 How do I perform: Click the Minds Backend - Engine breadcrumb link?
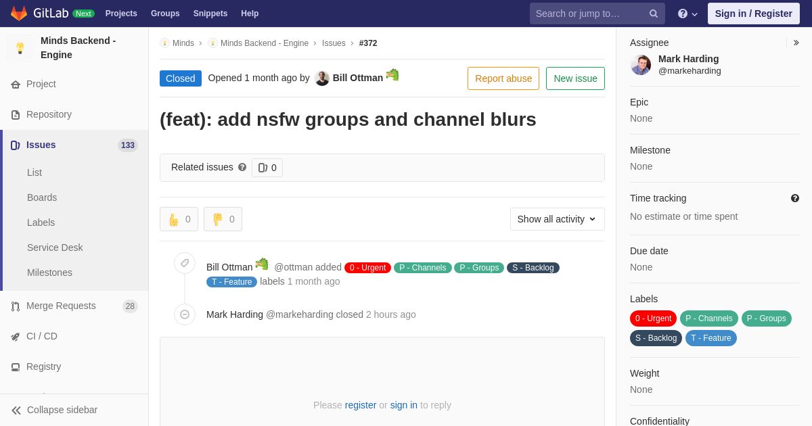(265, 43)
